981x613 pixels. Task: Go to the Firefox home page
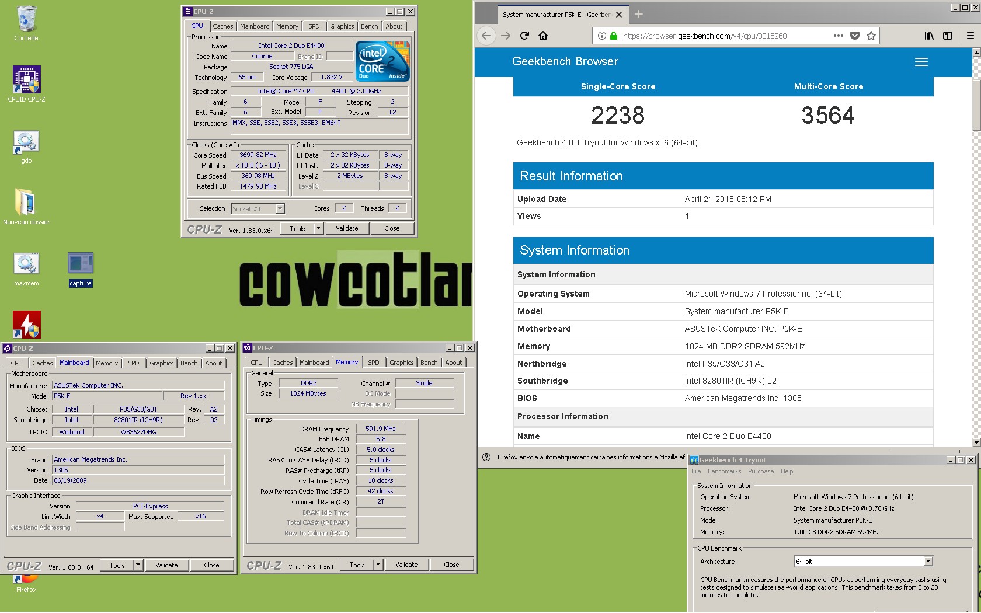pos(543,36)
